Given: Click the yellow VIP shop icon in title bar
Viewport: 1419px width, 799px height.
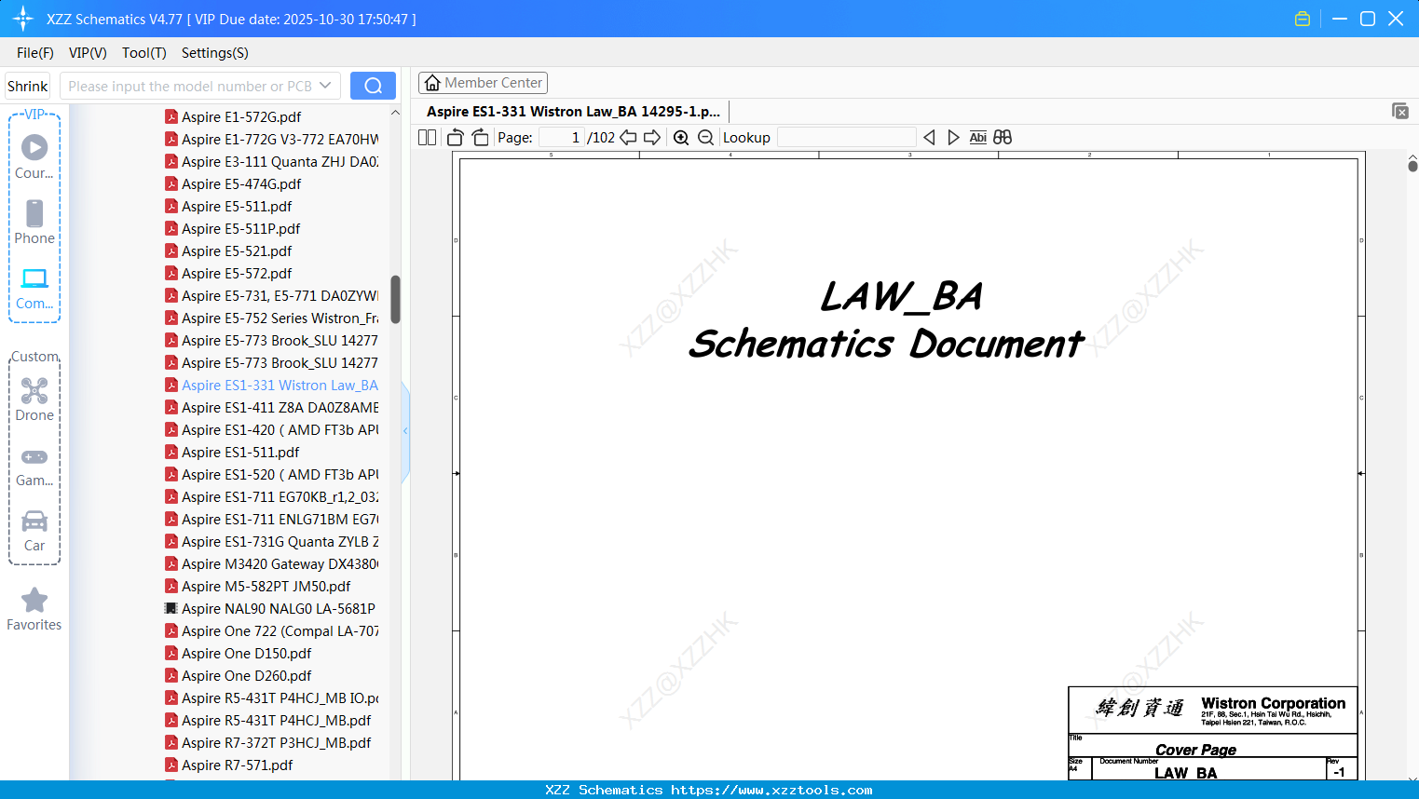Looking at the screenshot, I should click(1303, 19).
